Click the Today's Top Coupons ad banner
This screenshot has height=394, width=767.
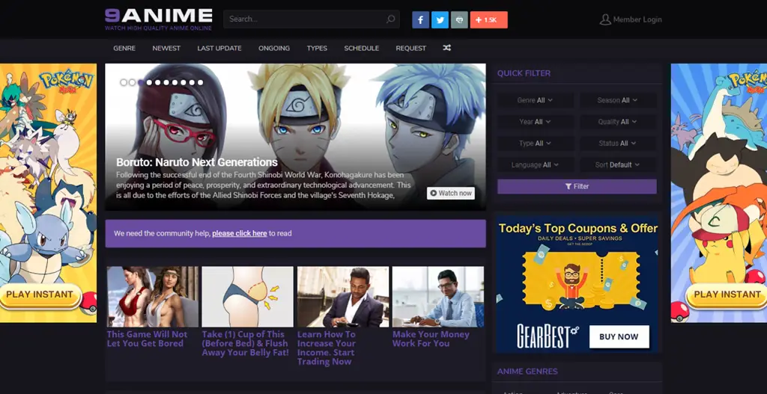(577, 285)
